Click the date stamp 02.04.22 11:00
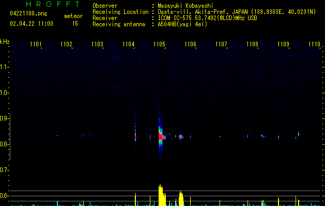 click(32, 24)
